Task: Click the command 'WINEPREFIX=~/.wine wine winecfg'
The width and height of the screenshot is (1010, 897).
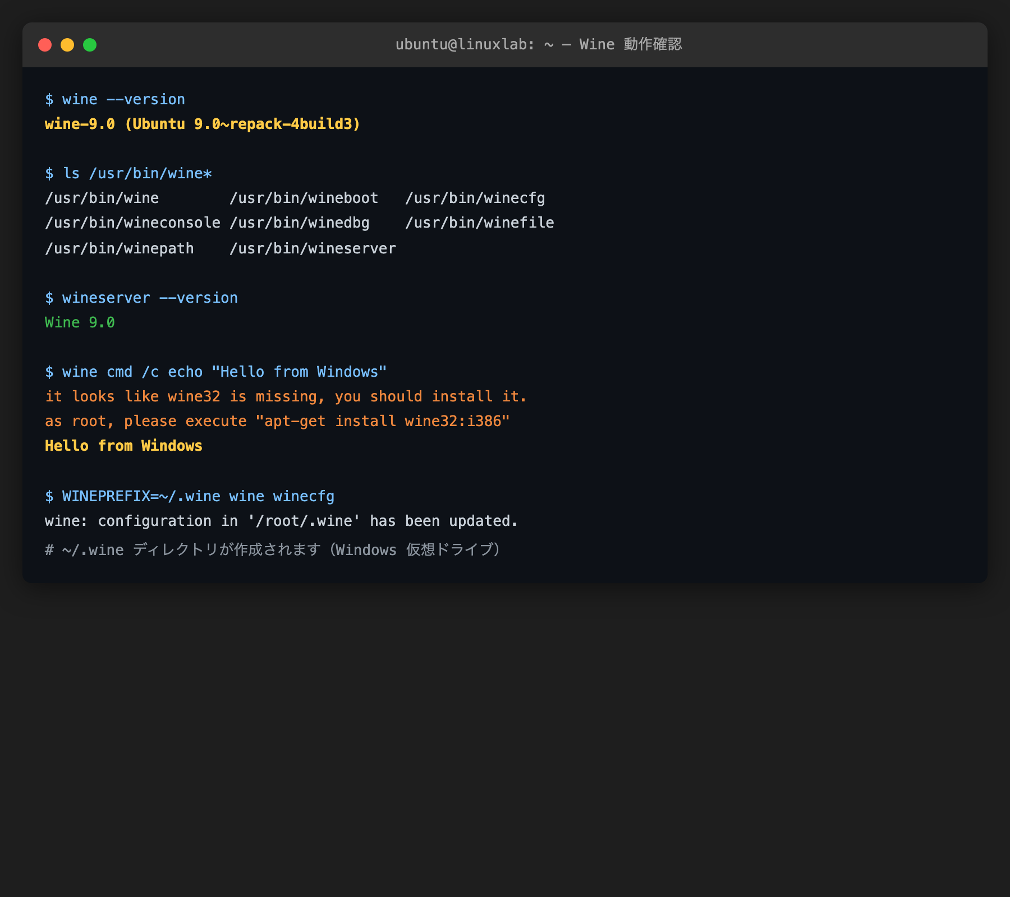Action: tap(198, 496)
